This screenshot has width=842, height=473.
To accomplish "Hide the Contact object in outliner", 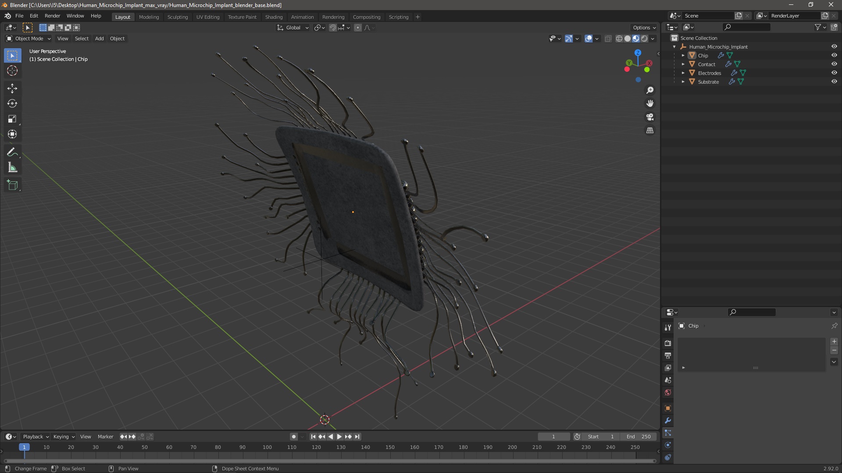I will point(834,64).
